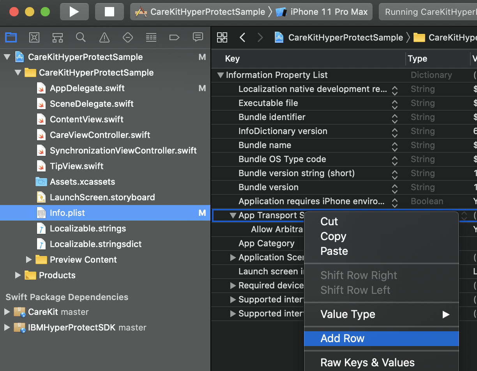Open the Report navigator speech-bubble icon
Screen dimensions: 477x371
pyautogui.click(x=198, y=37)
